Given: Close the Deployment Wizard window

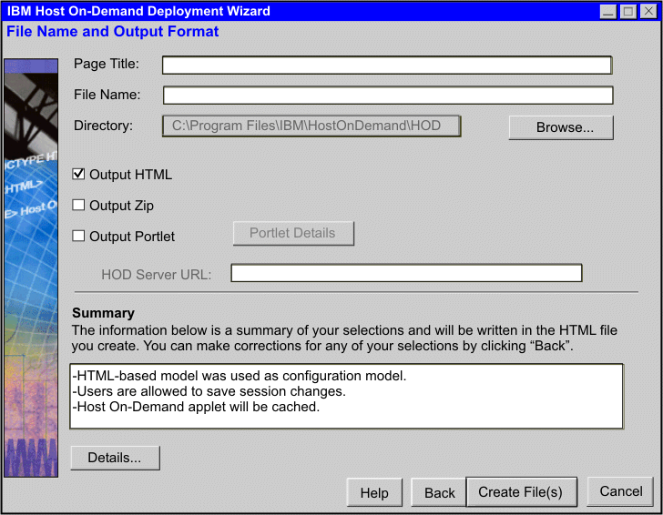Looking at the screenshot, I should coord(648,11).
